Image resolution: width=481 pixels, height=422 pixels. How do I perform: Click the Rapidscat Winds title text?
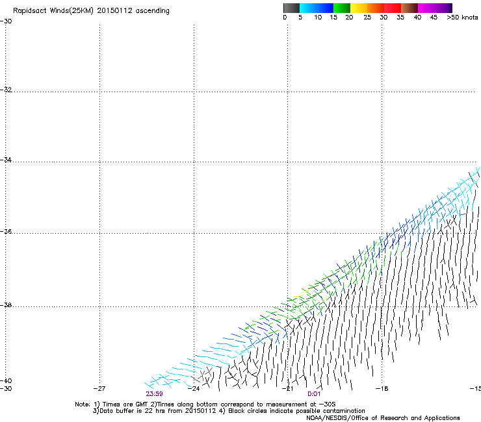[91, 11]
